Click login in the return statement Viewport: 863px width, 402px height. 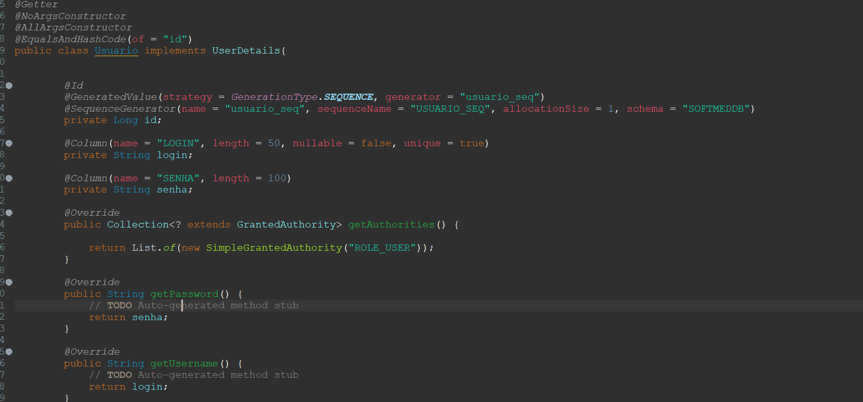pyautogui.click(x=147, y=387)
